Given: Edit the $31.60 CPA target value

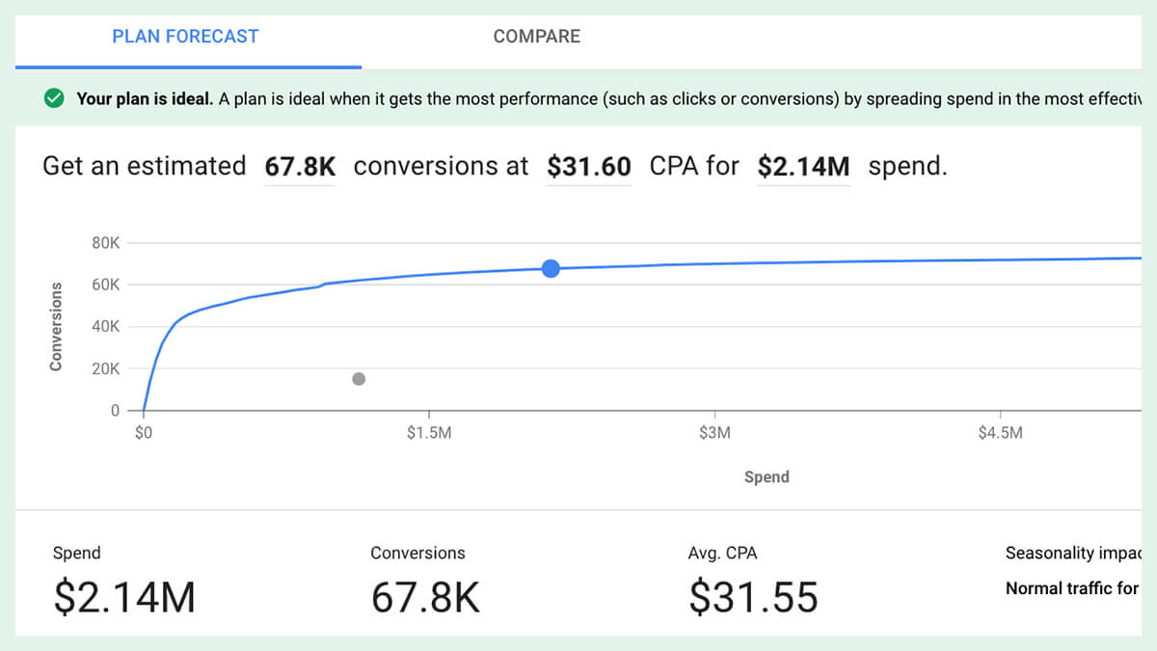Looking at the screenshot, I should click(588, 165).
